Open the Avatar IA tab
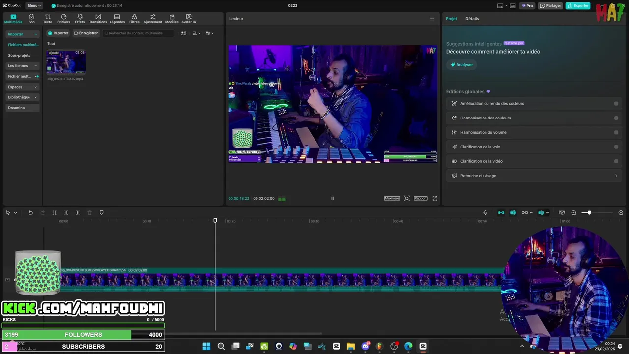This screenshot has width=629, height=354. coord(189,19)
